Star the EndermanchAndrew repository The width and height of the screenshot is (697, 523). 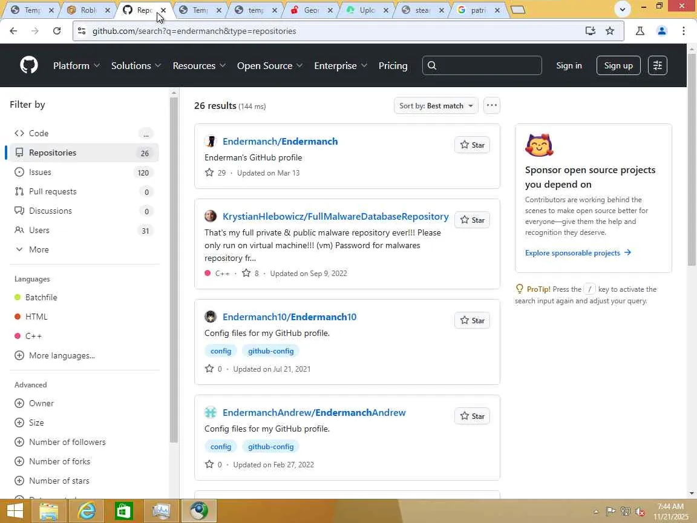472,416
